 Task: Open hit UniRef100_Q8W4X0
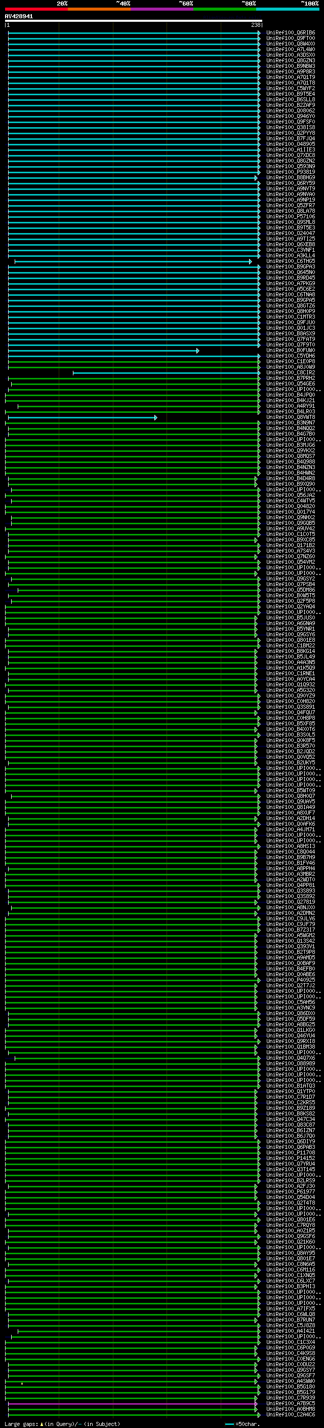[290, 44]
